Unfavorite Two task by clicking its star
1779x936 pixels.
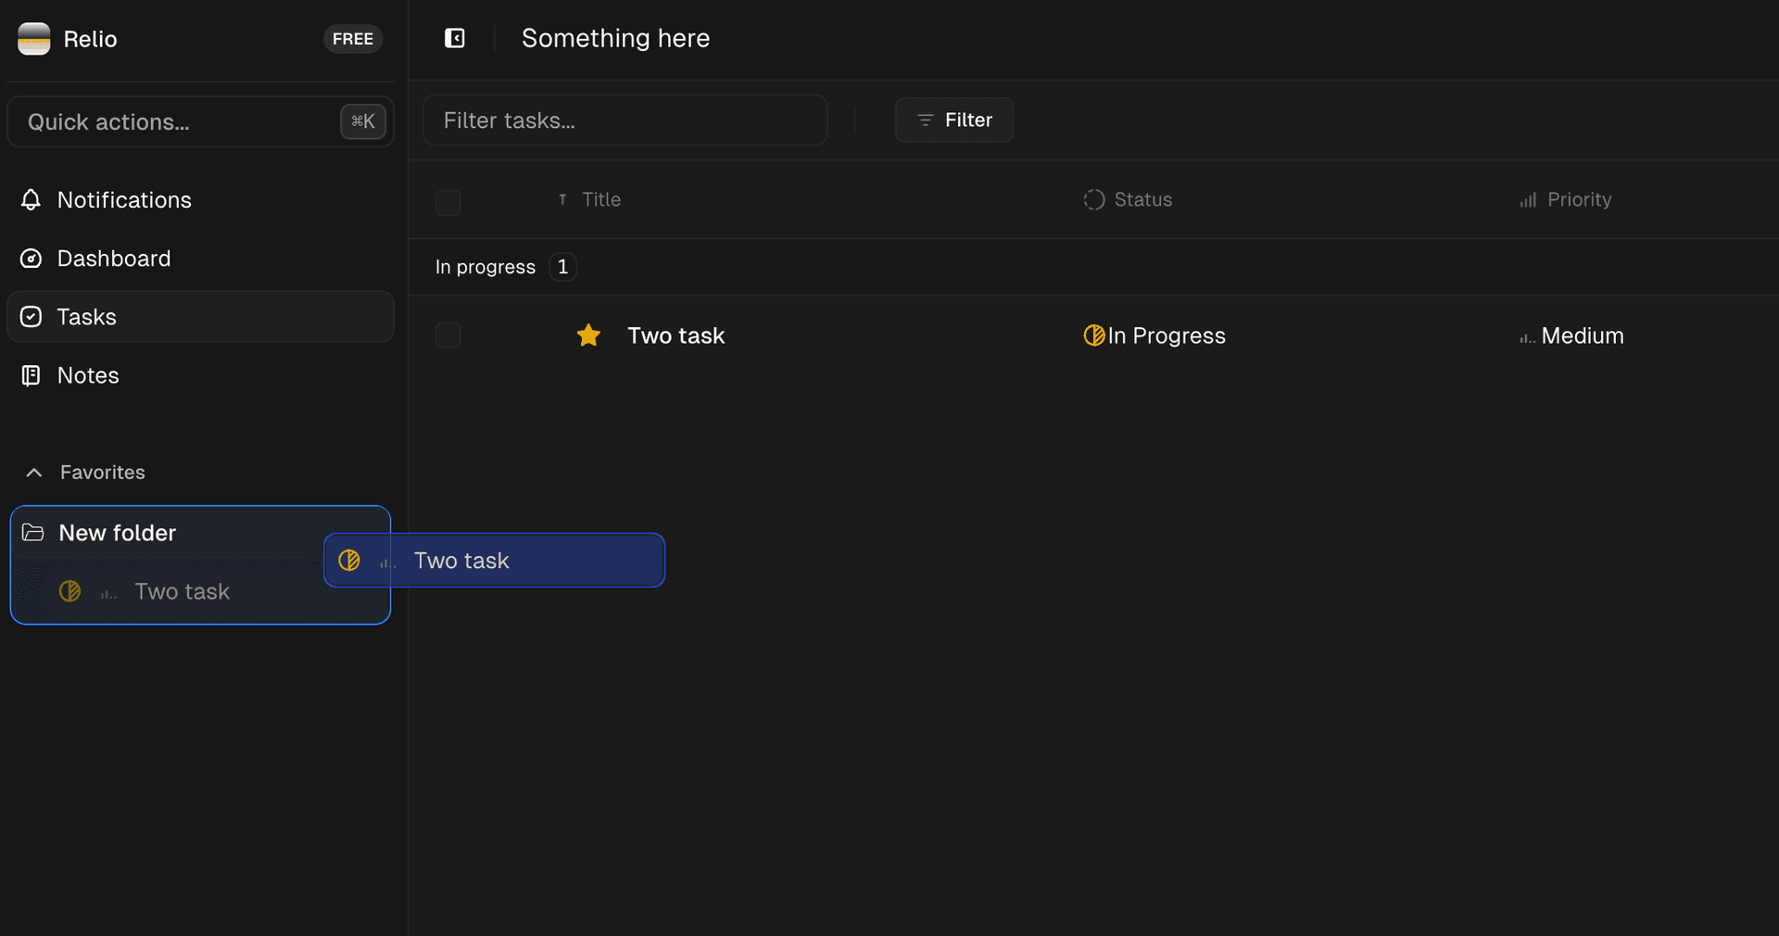pos(588,335)
